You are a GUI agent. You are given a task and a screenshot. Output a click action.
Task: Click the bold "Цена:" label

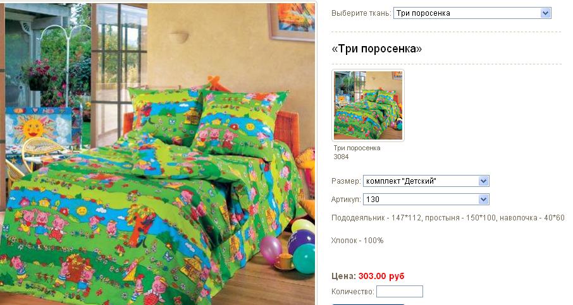tap(343, 276)
